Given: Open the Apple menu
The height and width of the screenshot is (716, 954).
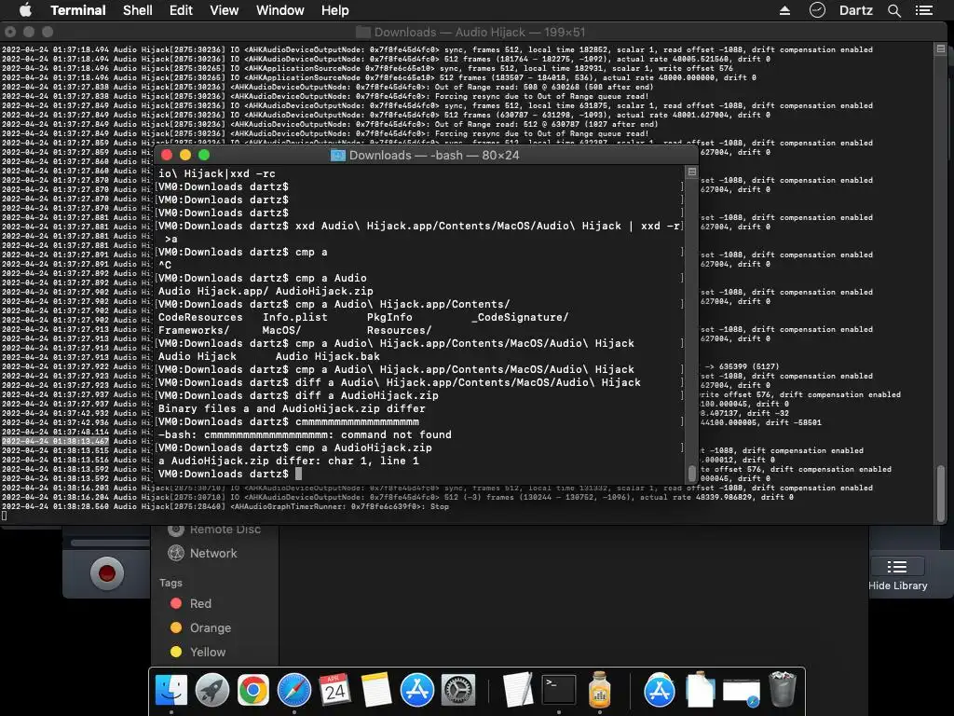Looking at the screenshot, I should 25,10.
